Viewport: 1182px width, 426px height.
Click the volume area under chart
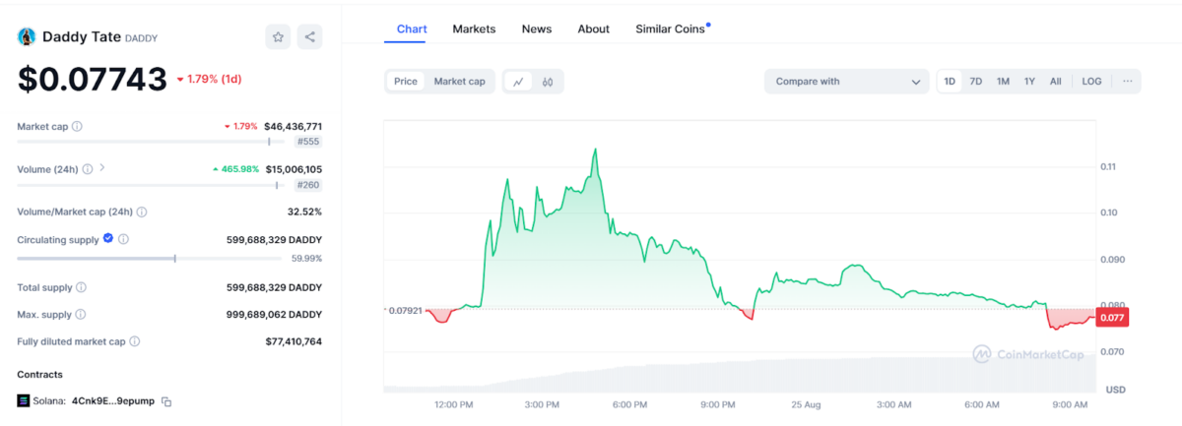tap(739, 375)
